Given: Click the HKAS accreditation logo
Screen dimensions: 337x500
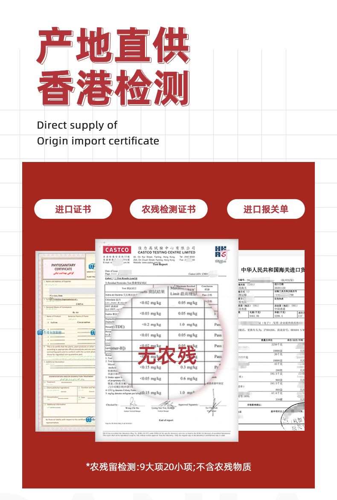Looking at the screenshot, I should (x=221, y=253).
